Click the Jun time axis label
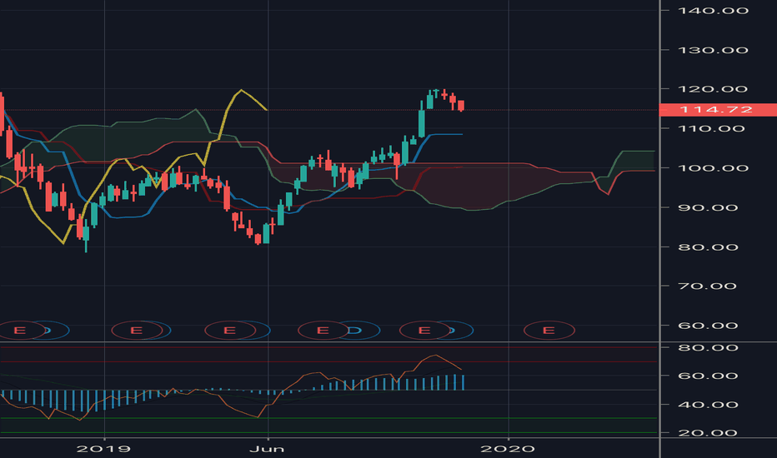Viewport: 777px width, 458px height. click(267, 449)
